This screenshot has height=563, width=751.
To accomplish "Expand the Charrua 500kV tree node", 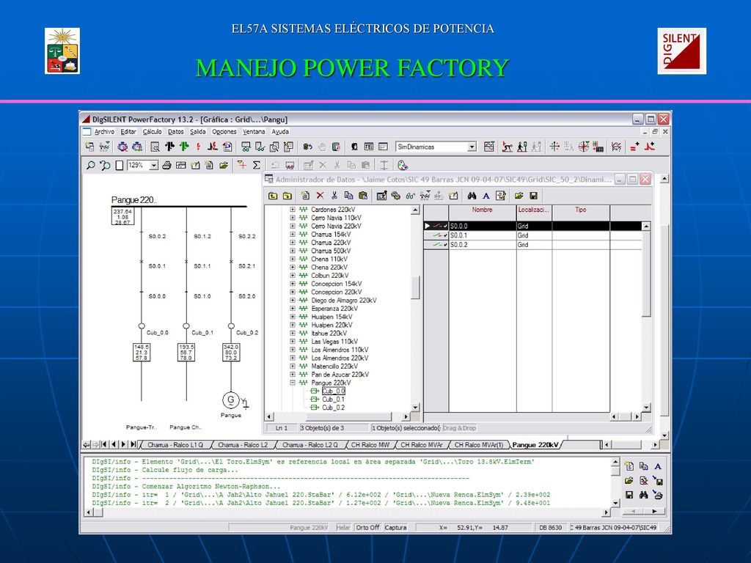I will [293, 251].
